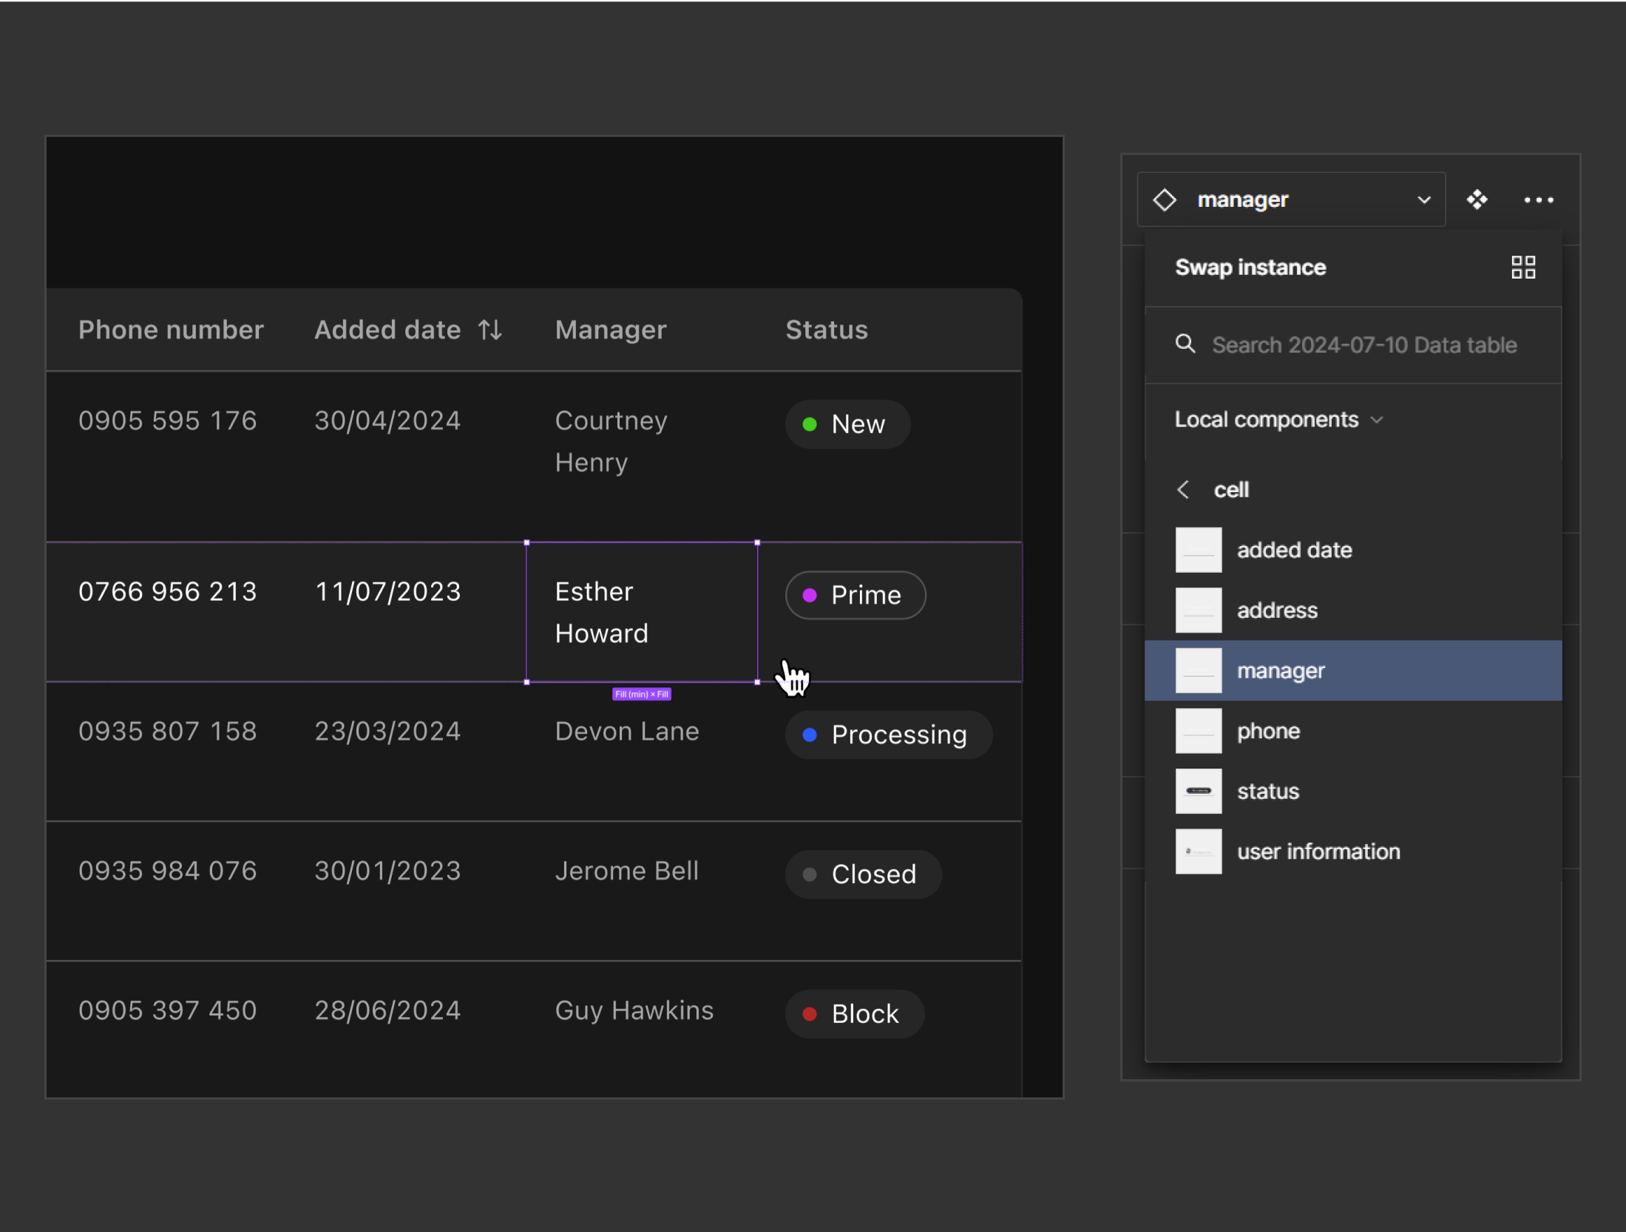Click the sort arrows on the Added date column
The height and width of the screenshot is (1232, 1626).
tap(489, 330)
